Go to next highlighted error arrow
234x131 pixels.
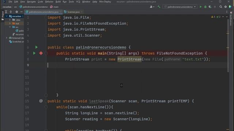[227, 17]
